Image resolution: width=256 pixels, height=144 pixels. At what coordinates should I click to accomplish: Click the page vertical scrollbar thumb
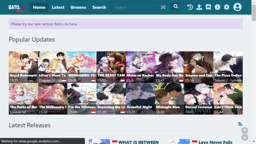(254, 13)
